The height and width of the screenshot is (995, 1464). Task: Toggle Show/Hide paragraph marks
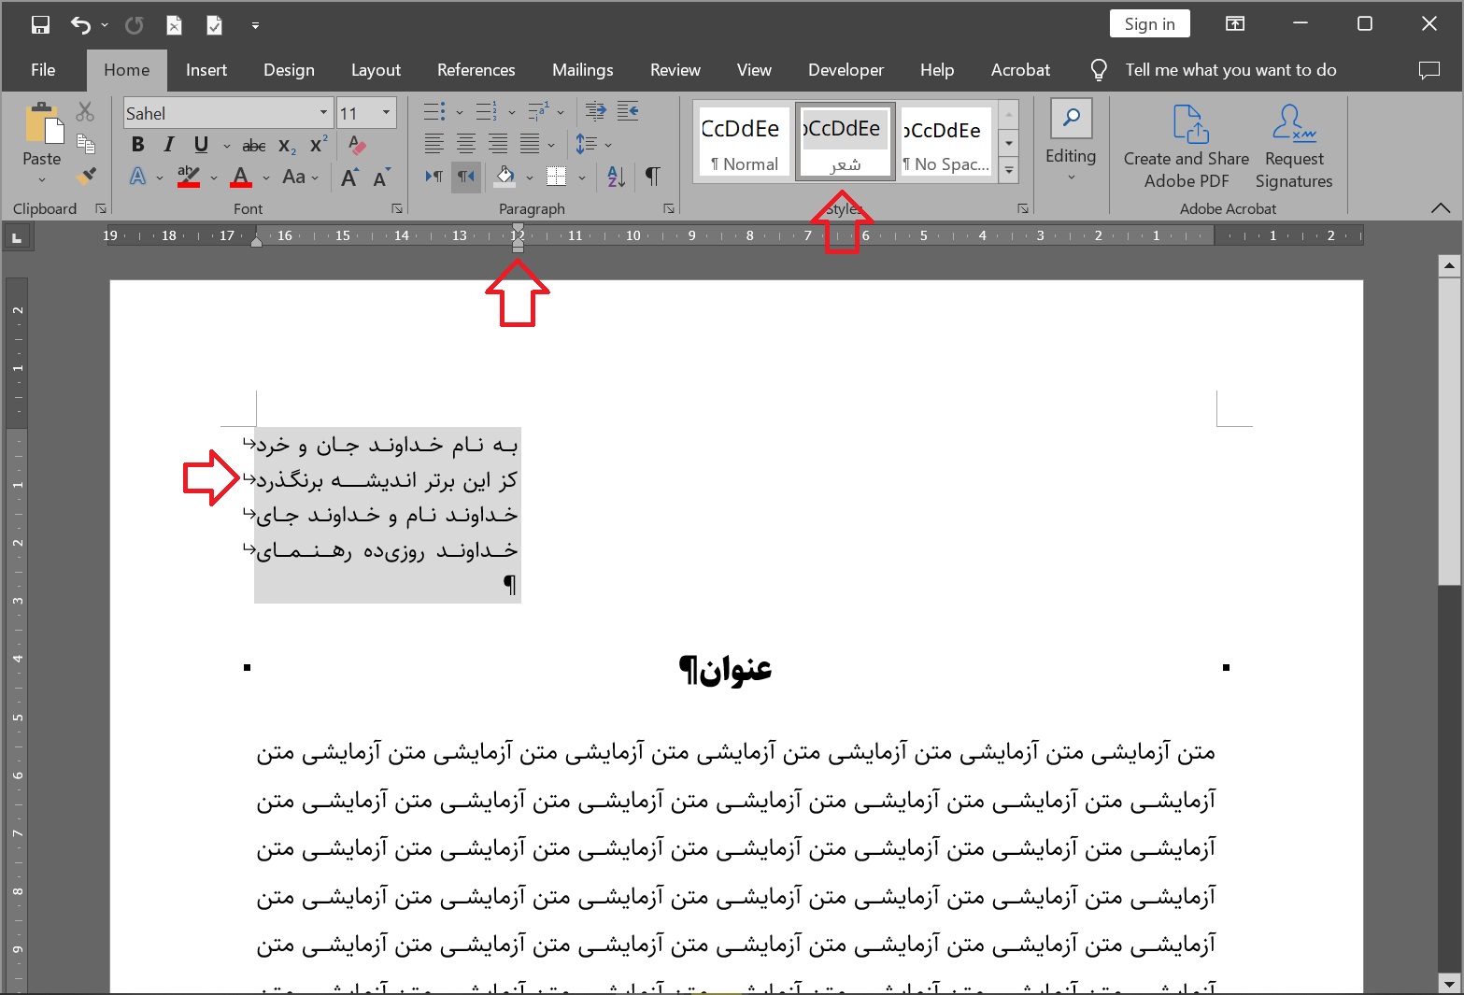point(653,176)
